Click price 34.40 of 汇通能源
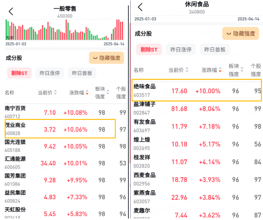 48,163
